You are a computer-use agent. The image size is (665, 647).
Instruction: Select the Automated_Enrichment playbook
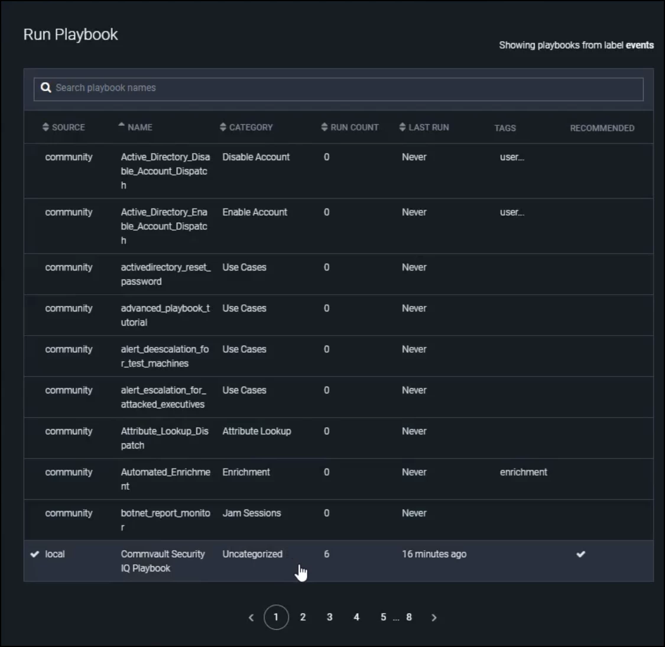click(x=165, y=479)
